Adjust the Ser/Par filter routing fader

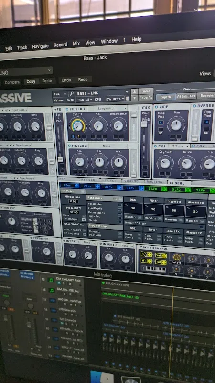(x=60, y=159)
